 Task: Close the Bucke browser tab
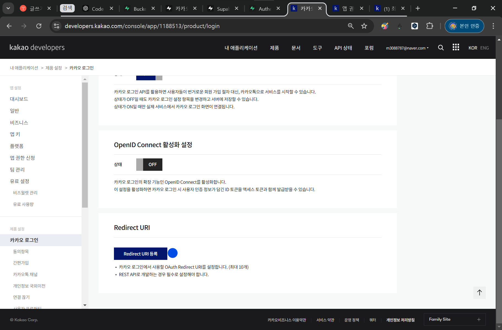[153, 9]
